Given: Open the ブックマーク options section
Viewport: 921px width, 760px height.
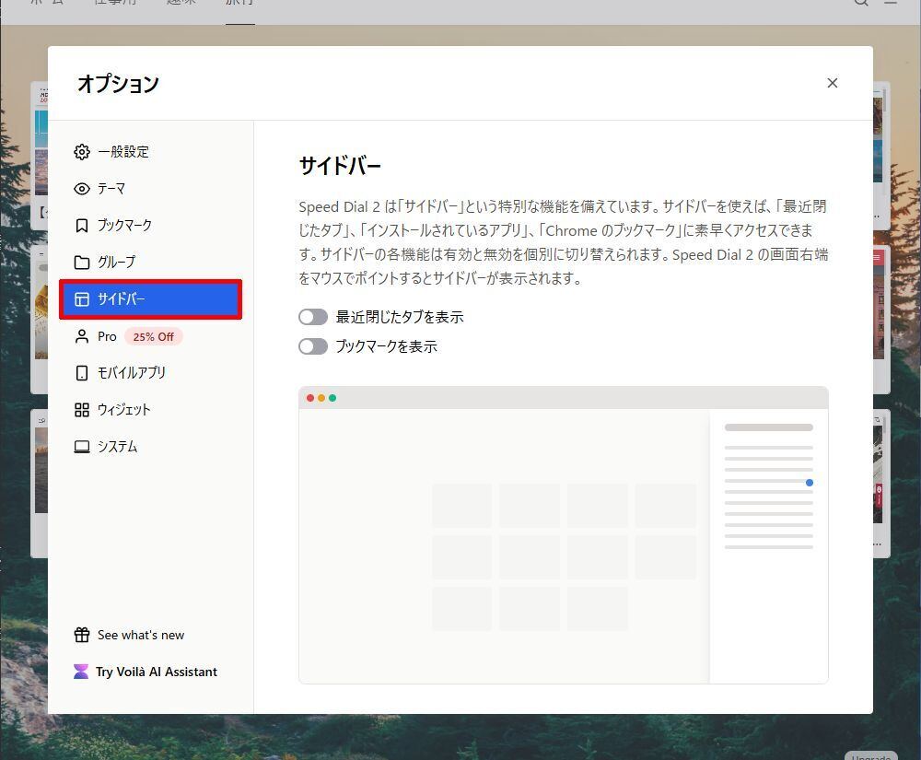Looking at the screenshot, I should pos(150,226).
